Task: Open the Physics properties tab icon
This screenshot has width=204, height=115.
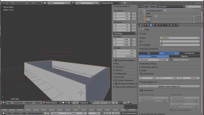Action: pyautogui.click(x=177, y=25)
